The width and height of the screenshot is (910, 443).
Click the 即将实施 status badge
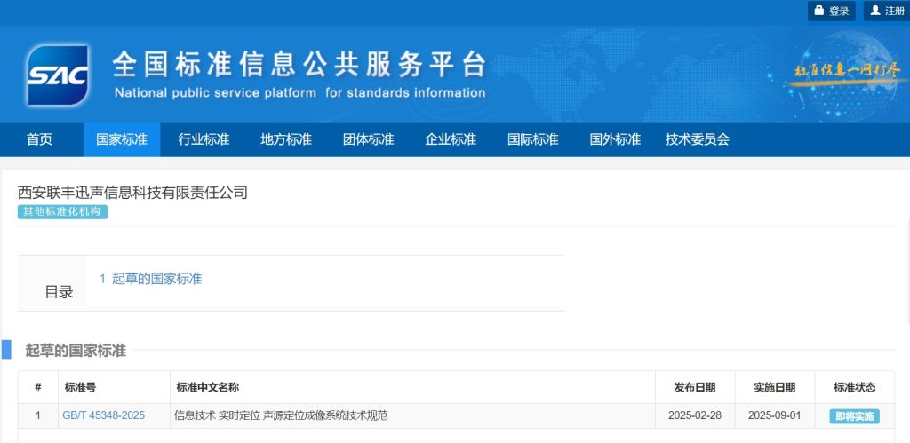click(x=854, y=416)
